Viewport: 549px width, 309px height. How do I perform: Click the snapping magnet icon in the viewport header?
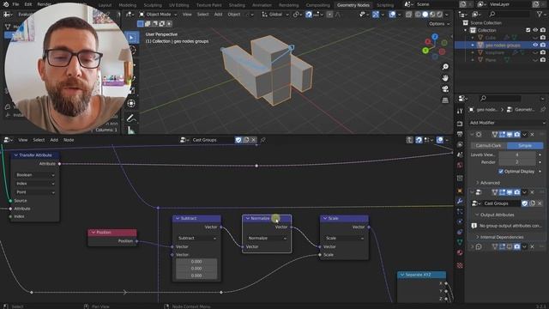(x=309, y=15)
